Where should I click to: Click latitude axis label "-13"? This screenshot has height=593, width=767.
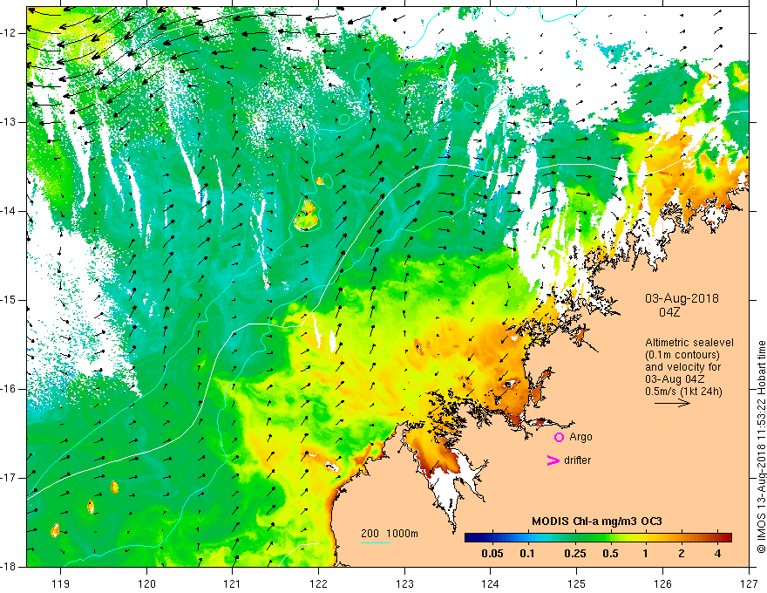(x=10, y=122)
